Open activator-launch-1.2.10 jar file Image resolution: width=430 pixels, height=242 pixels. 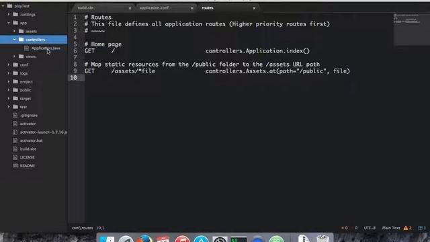pos(43,132)
